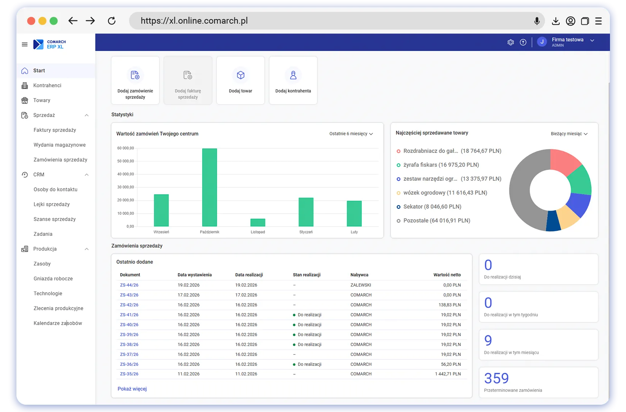
Task: Open the help question mark icon
Action: click(x=523, y=42)
